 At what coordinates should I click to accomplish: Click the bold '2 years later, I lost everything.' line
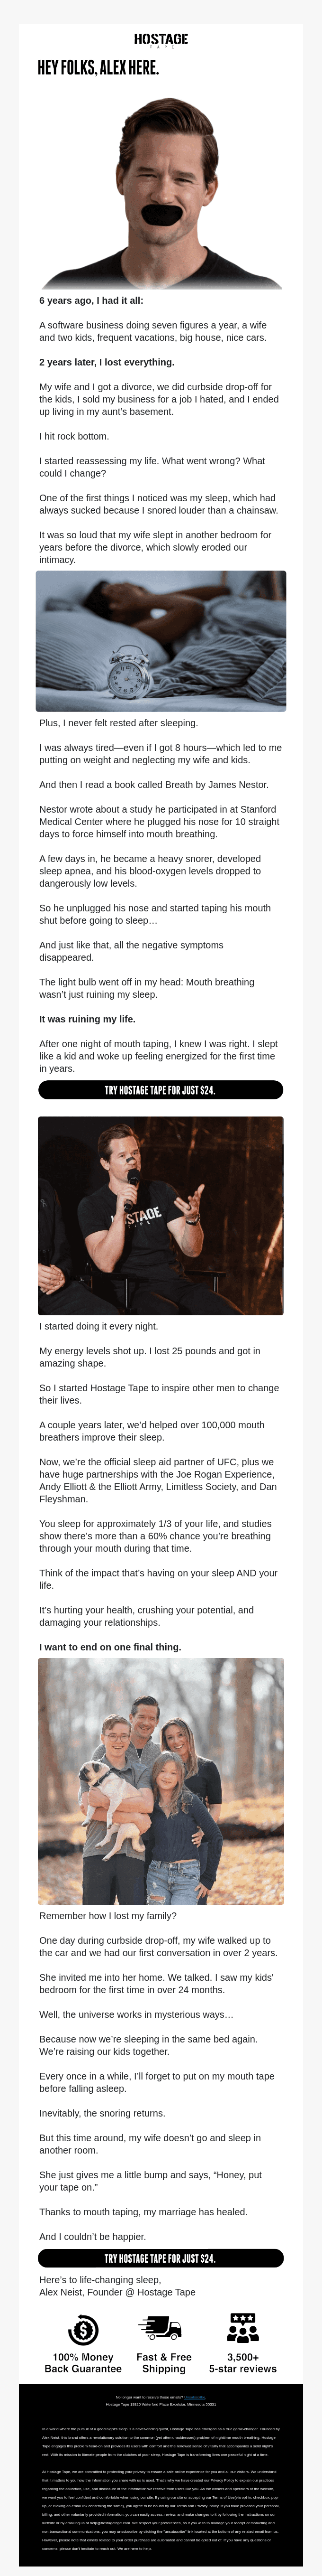click(x=107, y=362)
